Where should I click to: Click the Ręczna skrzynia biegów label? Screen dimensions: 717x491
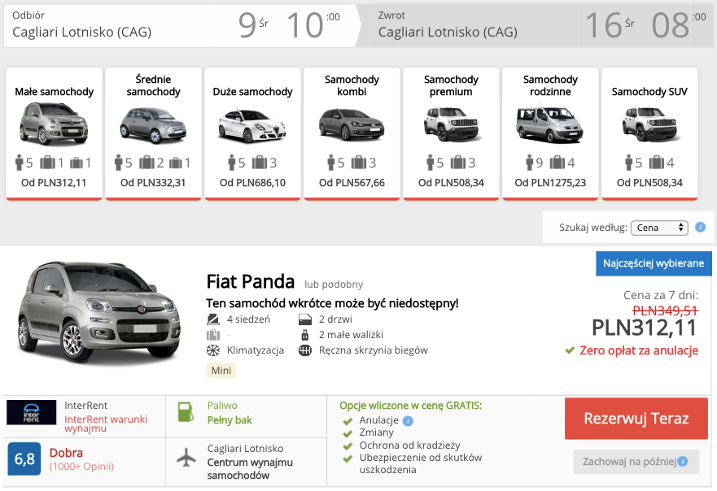coord(373,350)
